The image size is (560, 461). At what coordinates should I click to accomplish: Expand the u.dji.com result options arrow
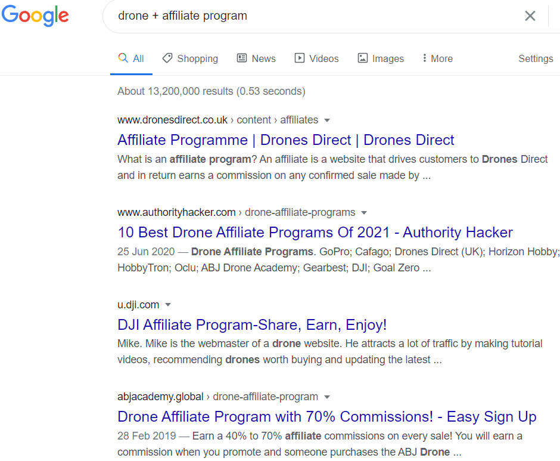(168, 305)
